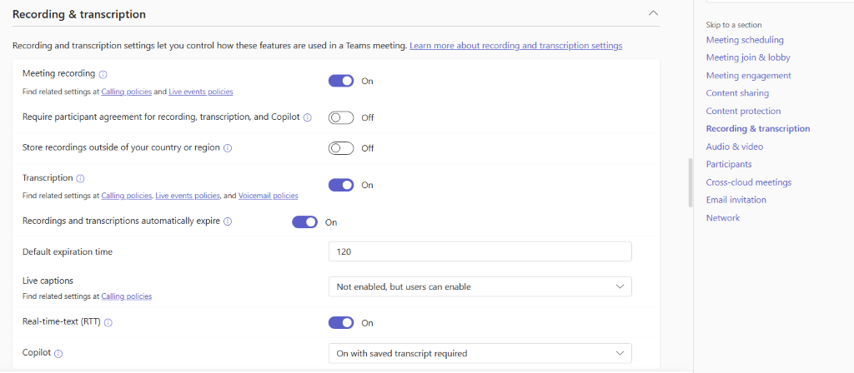Click the 'Skip to a section' heading

[x=734, y=24]
